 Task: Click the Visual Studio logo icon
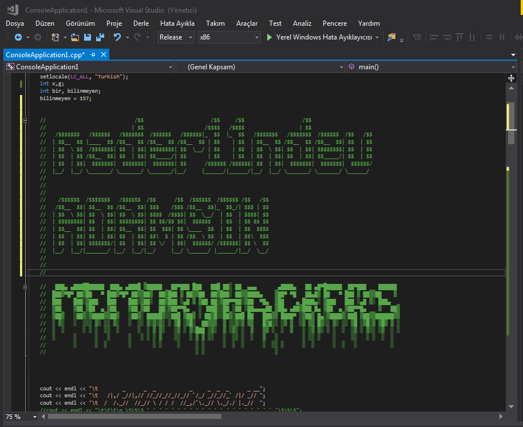point(13,10)
